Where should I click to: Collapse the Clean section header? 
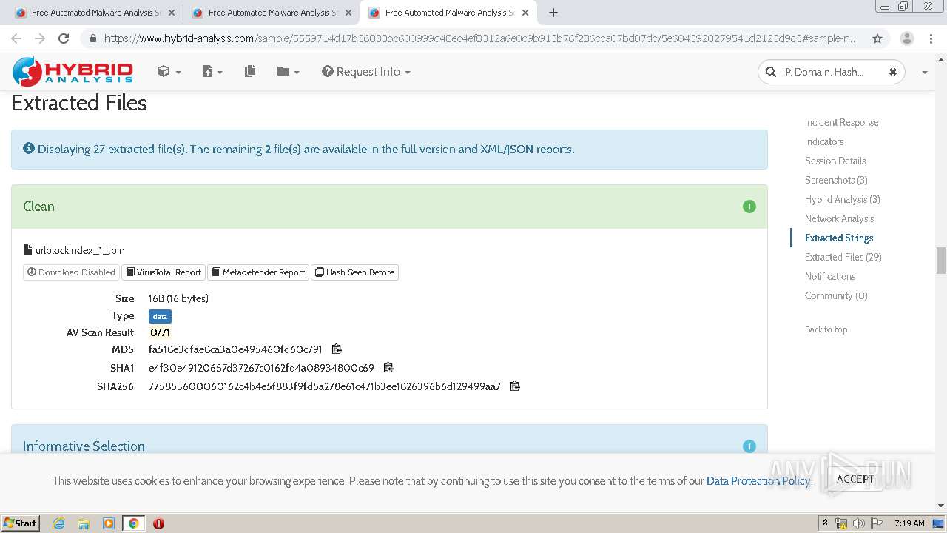[x=389, y=207]
